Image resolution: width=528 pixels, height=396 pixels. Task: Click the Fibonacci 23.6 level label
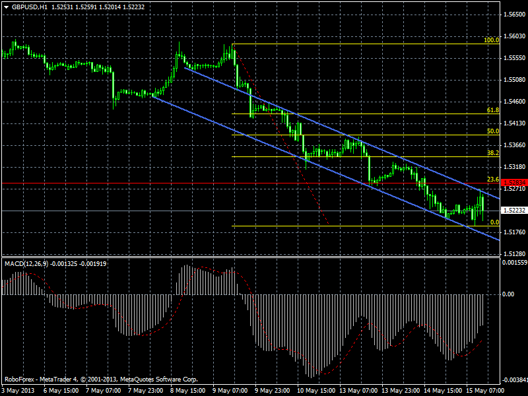pyautogui.click(x=493, y=179)
